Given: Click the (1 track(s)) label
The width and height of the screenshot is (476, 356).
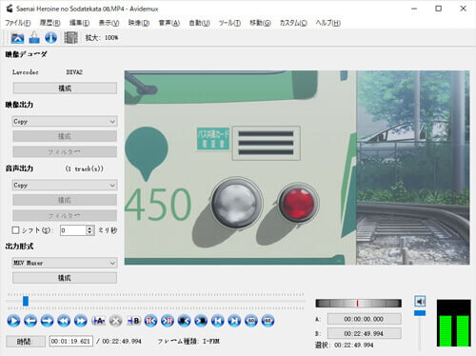Looking at the screenshot, I should 85,168.
